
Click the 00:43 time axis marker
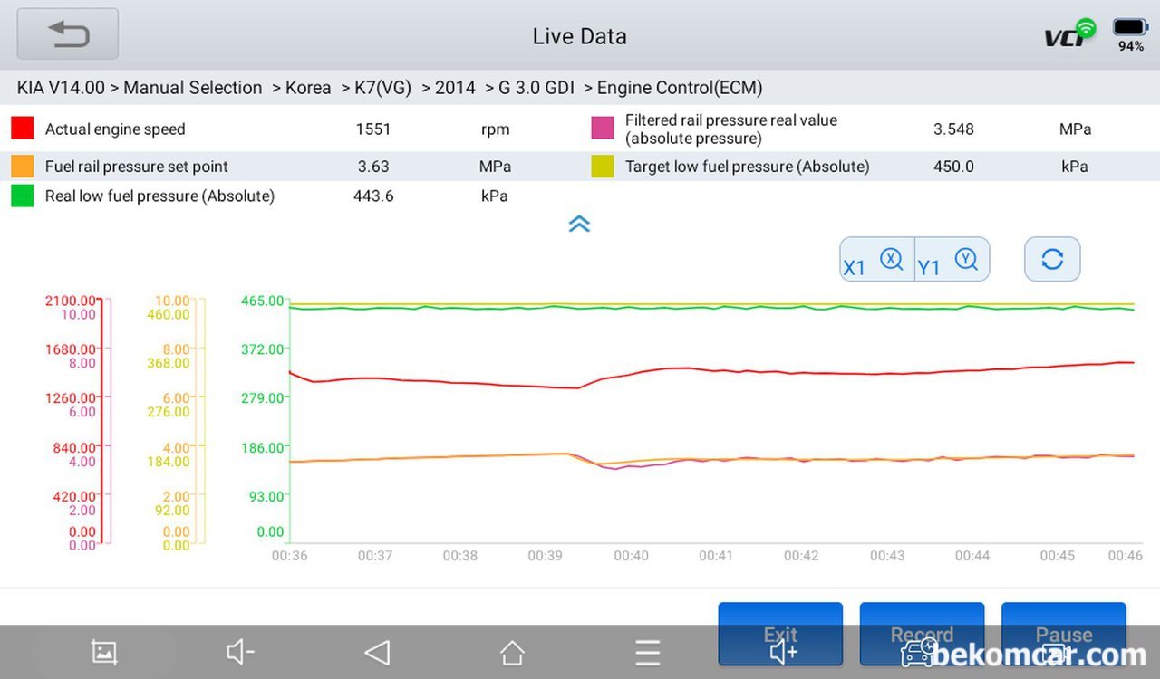point(887,556)
